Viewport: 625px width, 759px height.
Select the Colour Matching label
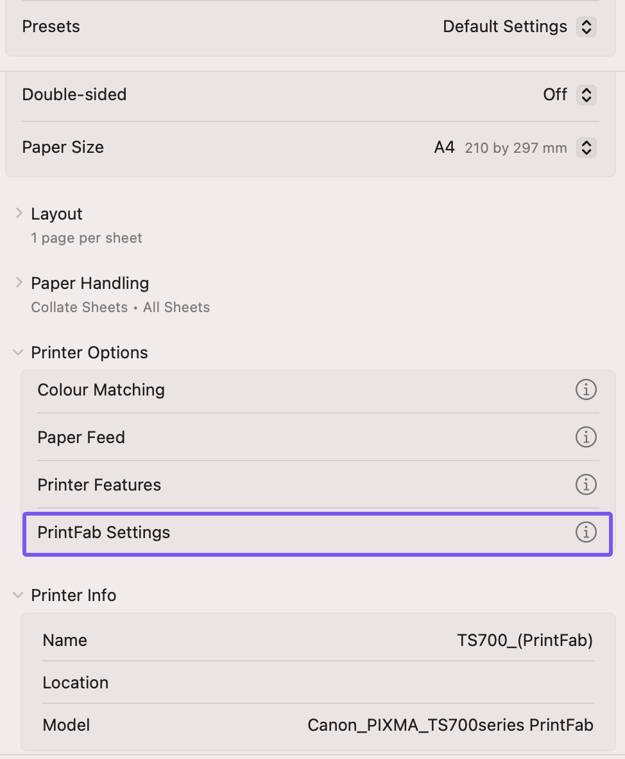click(101, 390)
